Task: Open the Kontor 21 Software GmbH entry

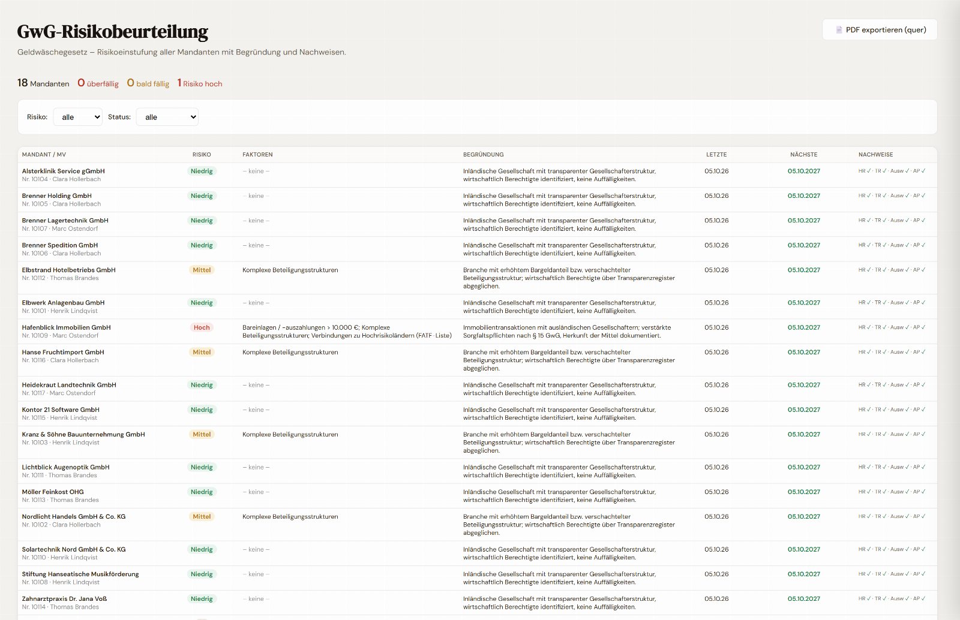Action: [x=61, y=410]
